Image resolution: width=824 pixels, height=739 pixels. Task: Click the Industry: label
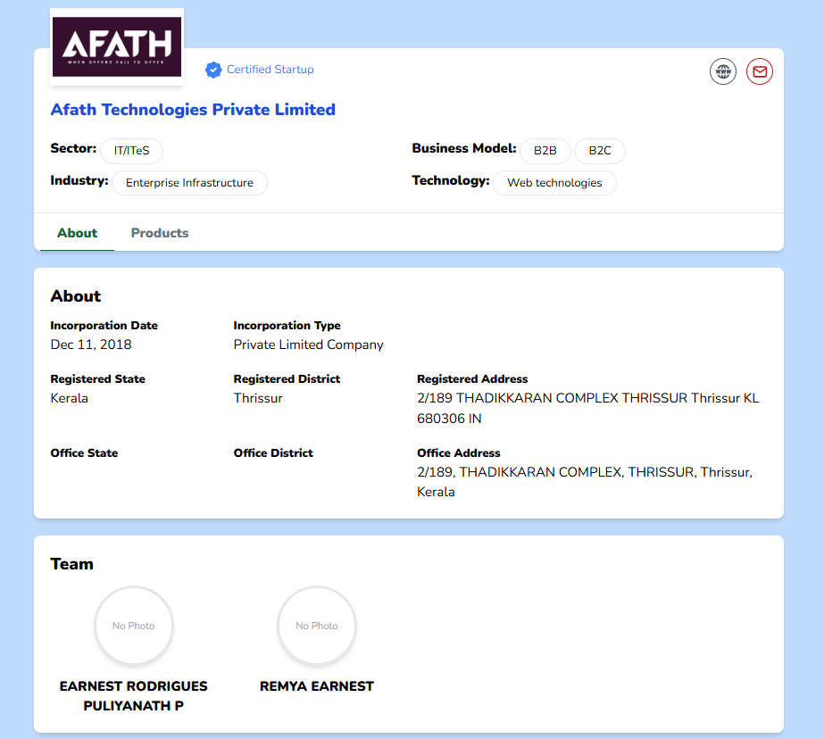79,180
